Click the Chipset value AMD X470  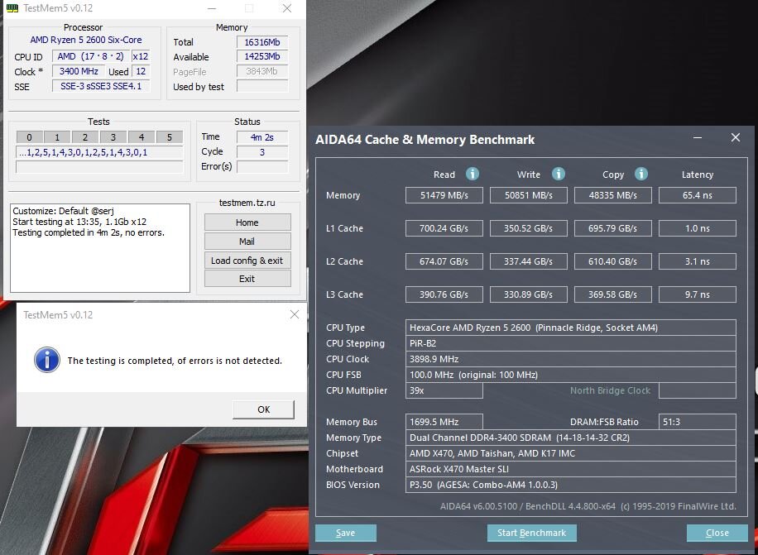[570, 453]
